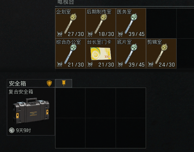Select the 剪辑室 key item
The width and height of the screenshot is (194, 152).
coord(161,53)
